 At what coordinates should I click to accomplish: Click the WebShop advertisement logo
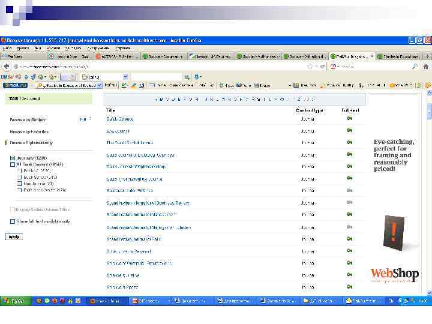tap(395, 274)
